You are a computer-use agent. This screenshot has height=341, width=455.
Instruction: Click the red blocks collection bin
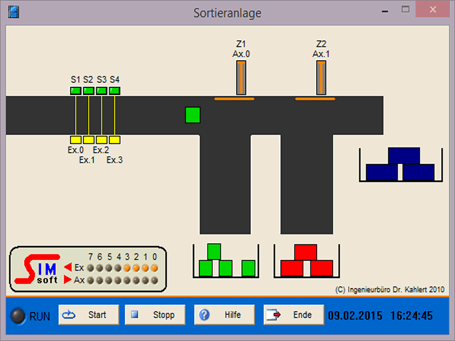[306, 261]
